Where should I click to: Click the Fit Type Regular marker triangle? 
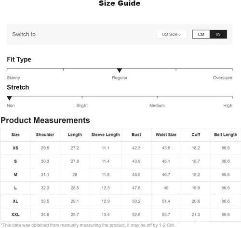pos(120,70)
